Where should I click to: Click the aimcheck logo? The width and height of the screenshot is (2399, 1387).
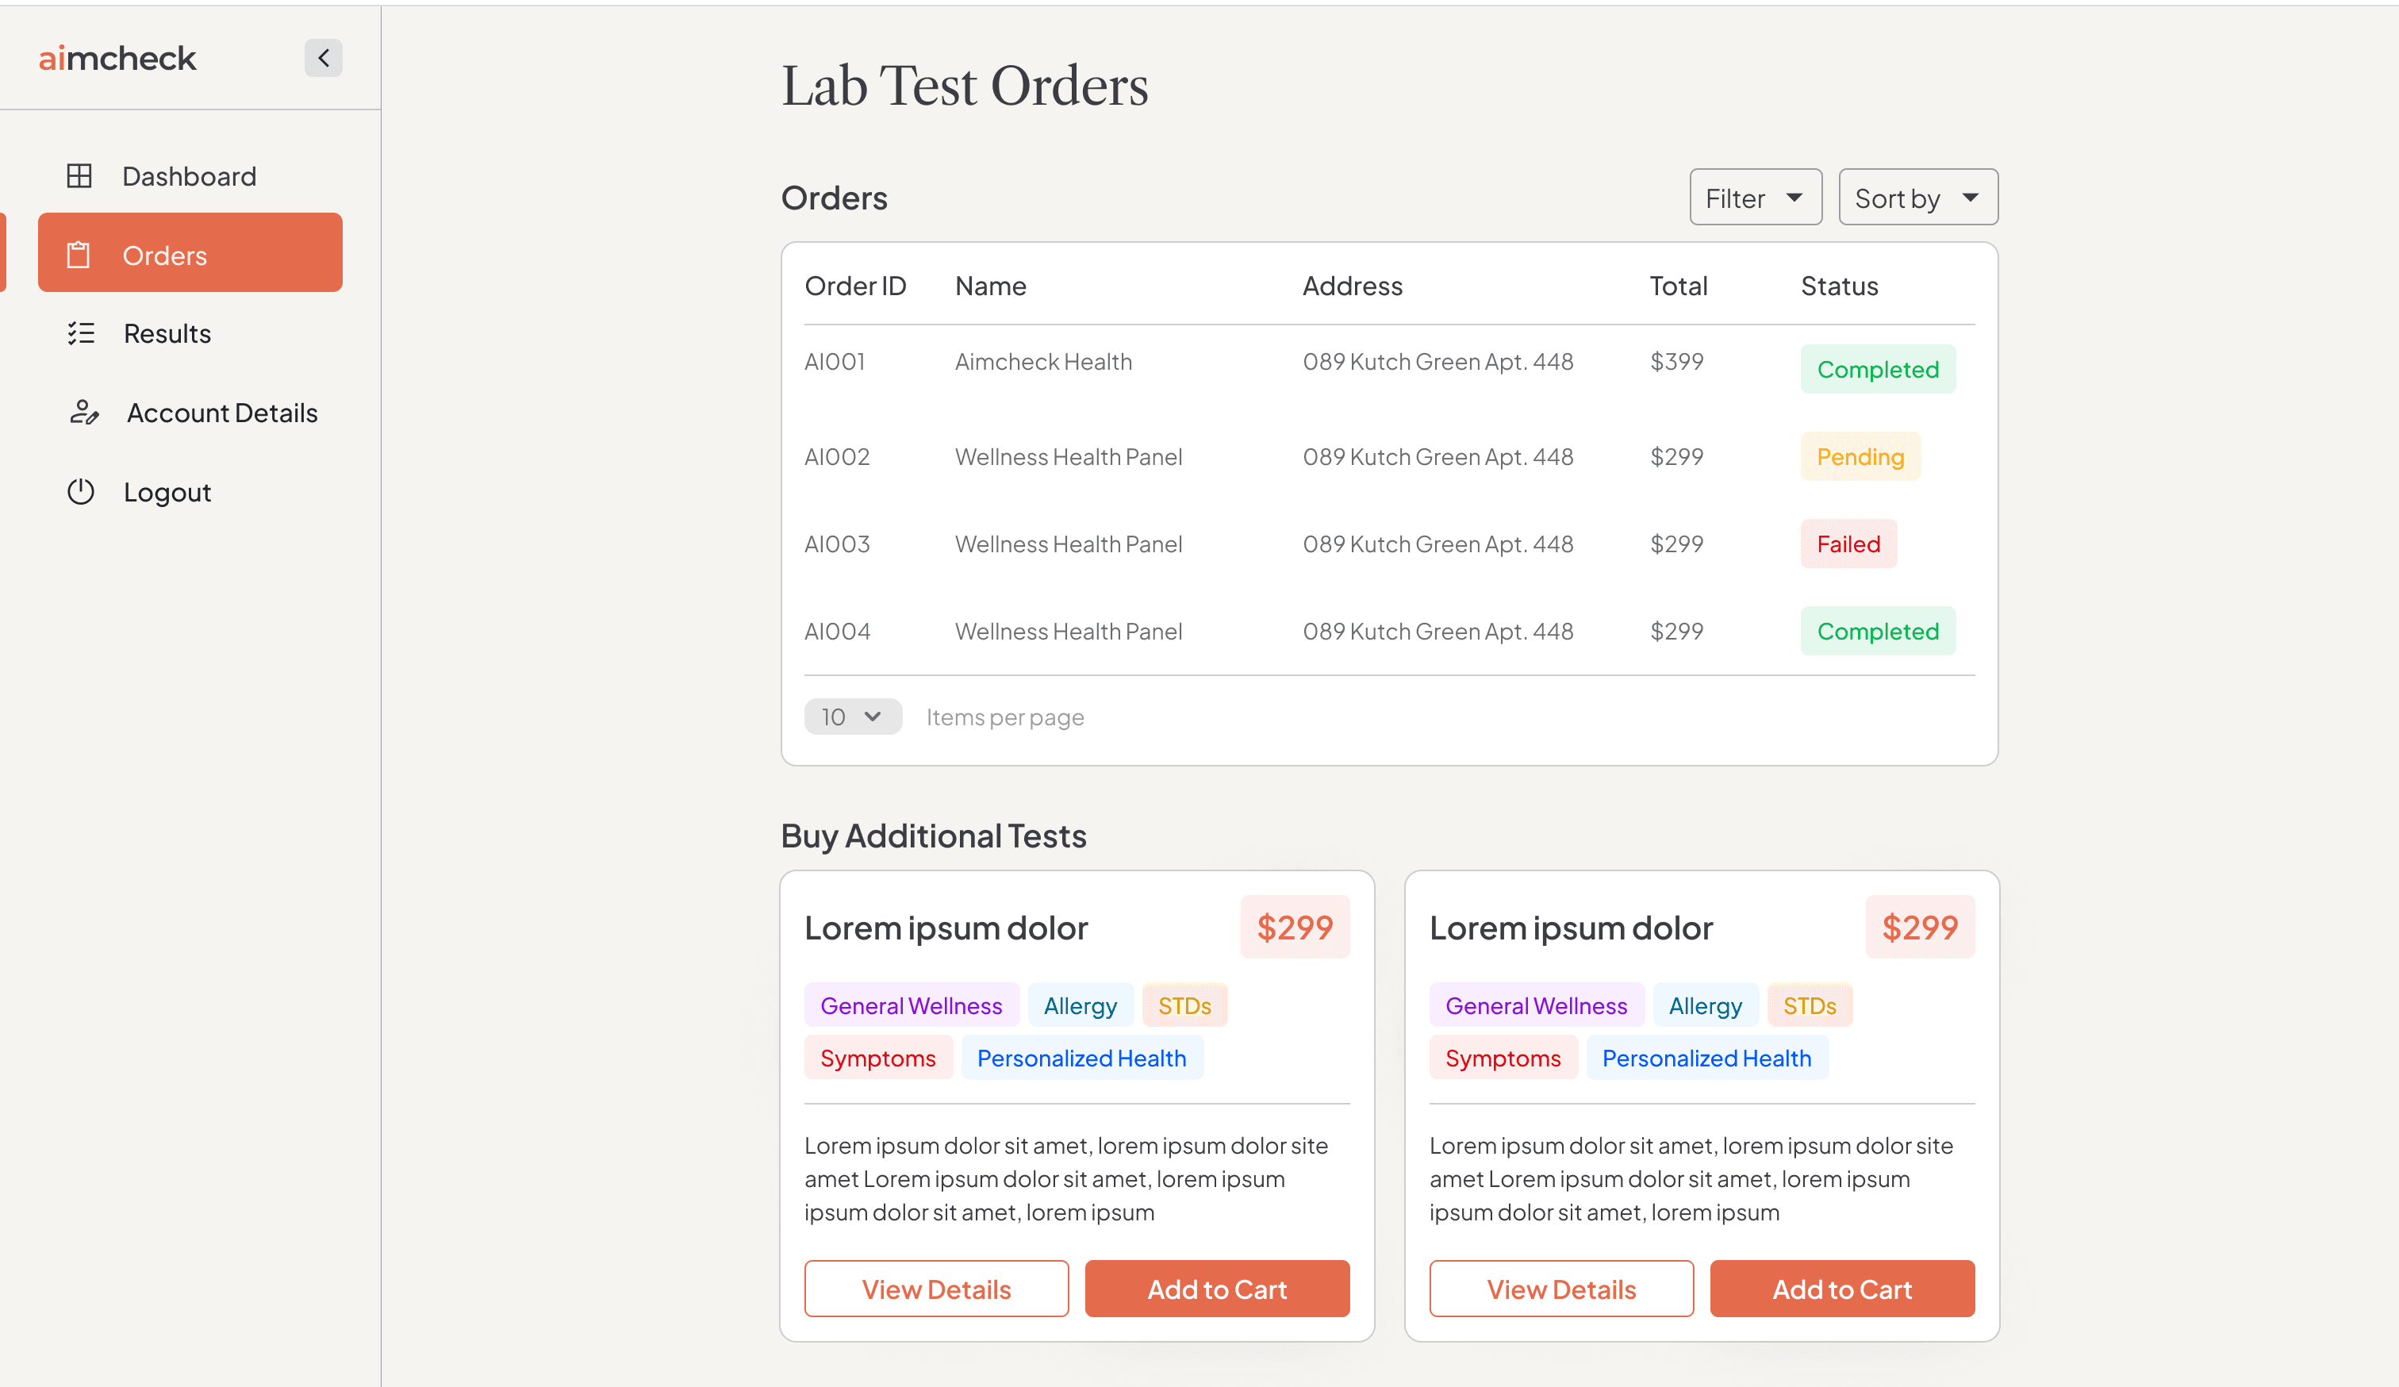[117, 58]
